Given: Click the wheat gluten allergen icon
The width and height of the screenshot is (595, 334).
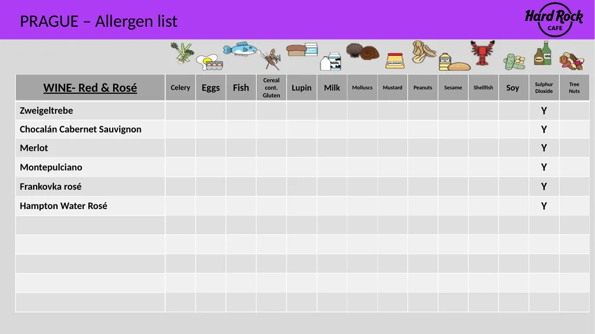Looking at the screenshot, I should (x=271, y=59).
